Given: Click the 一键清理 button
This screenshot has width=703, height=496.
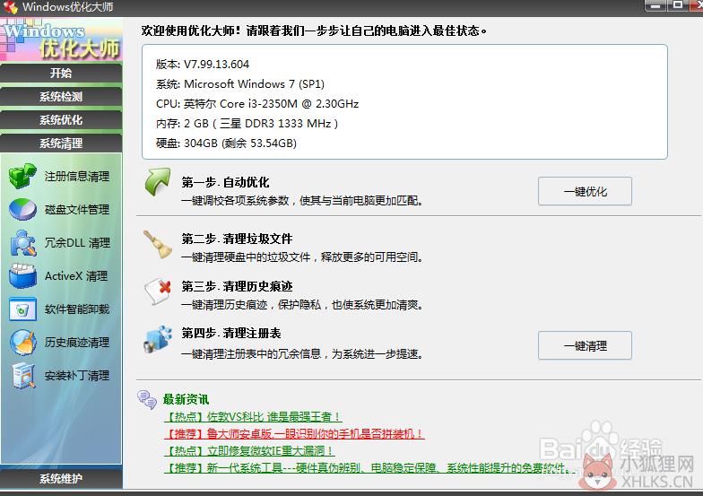Looking at the screenshot, I should (x=585, y=346).
